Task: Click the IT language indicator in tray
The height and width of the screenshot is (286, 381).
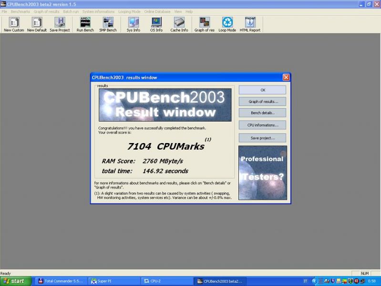Action: (x=305, y=281)
